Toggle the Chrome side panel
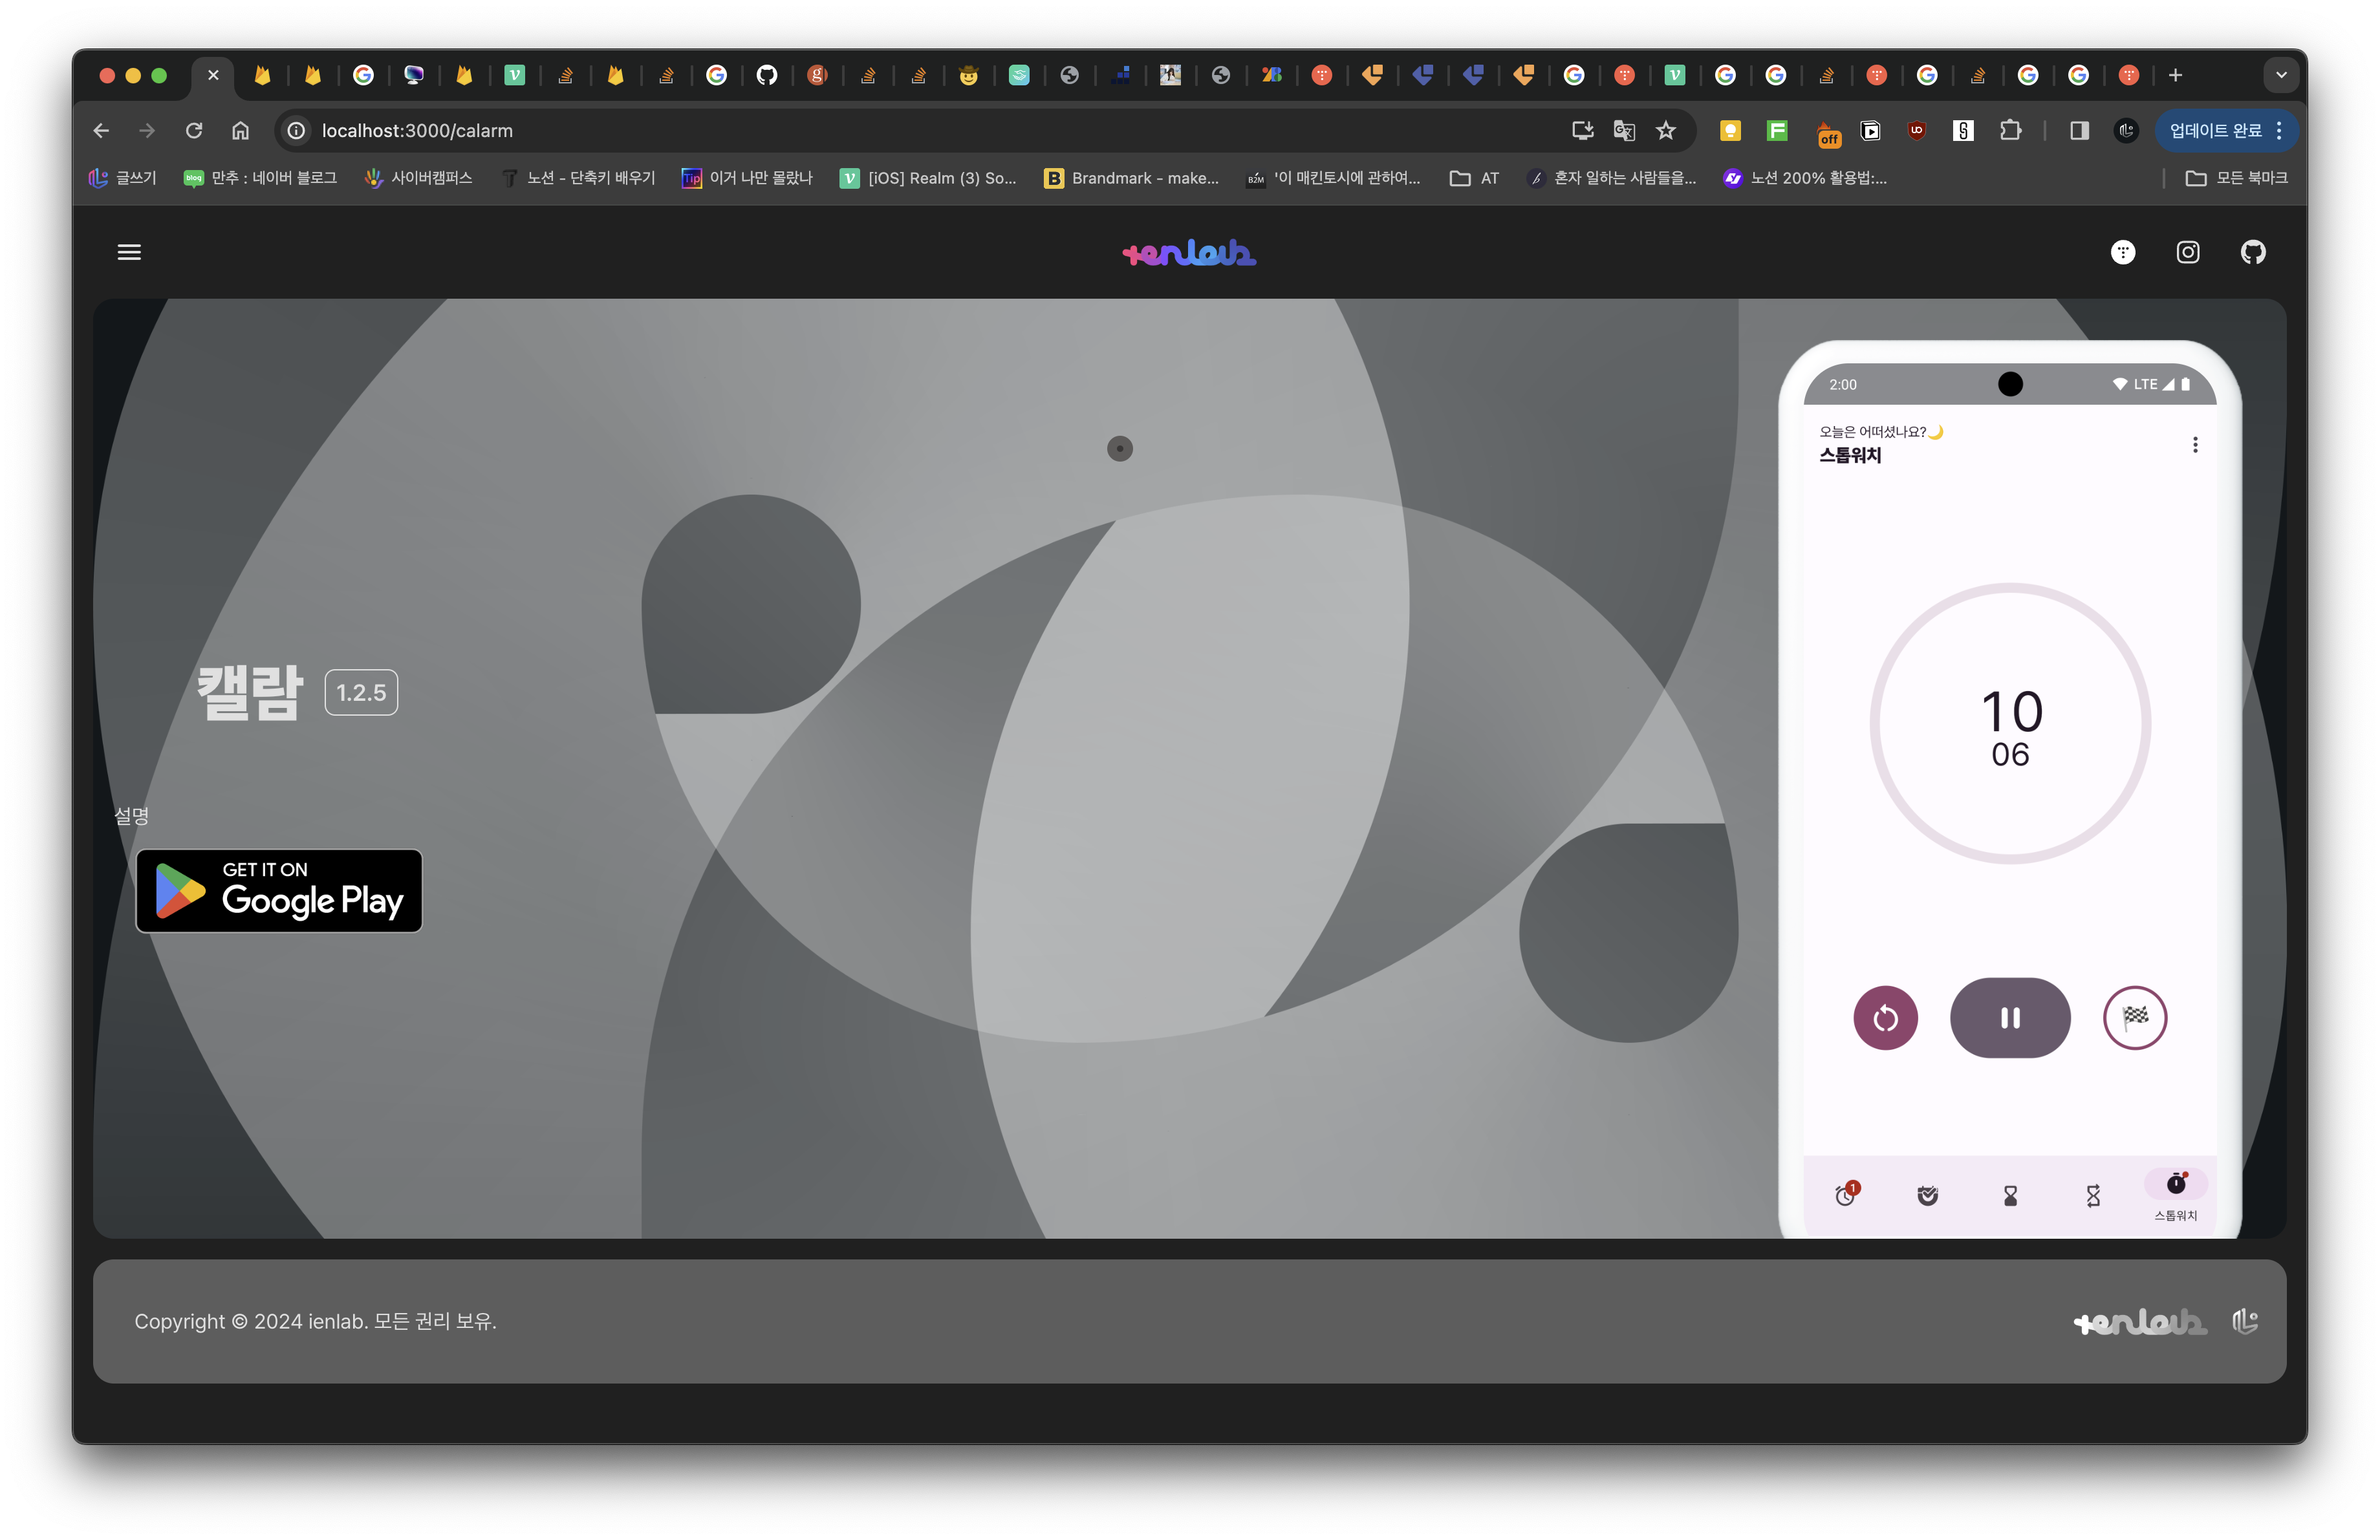Image resolution: width=2380 pixels, height=1540 pixels. [2079, 131]
